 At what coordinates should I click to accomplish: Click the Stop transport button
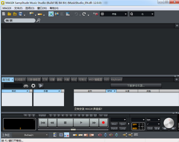click(x=65, y=123)
